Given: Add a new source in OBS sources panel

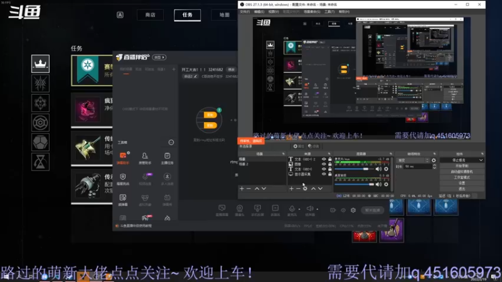Looking at the screenshot, I should (291, 189).
